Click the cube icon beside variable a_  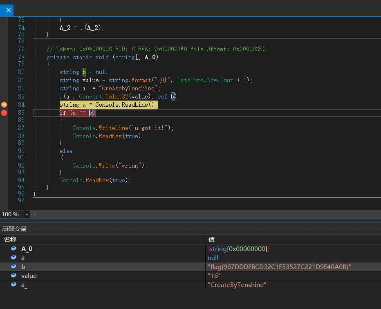(13, 284)
